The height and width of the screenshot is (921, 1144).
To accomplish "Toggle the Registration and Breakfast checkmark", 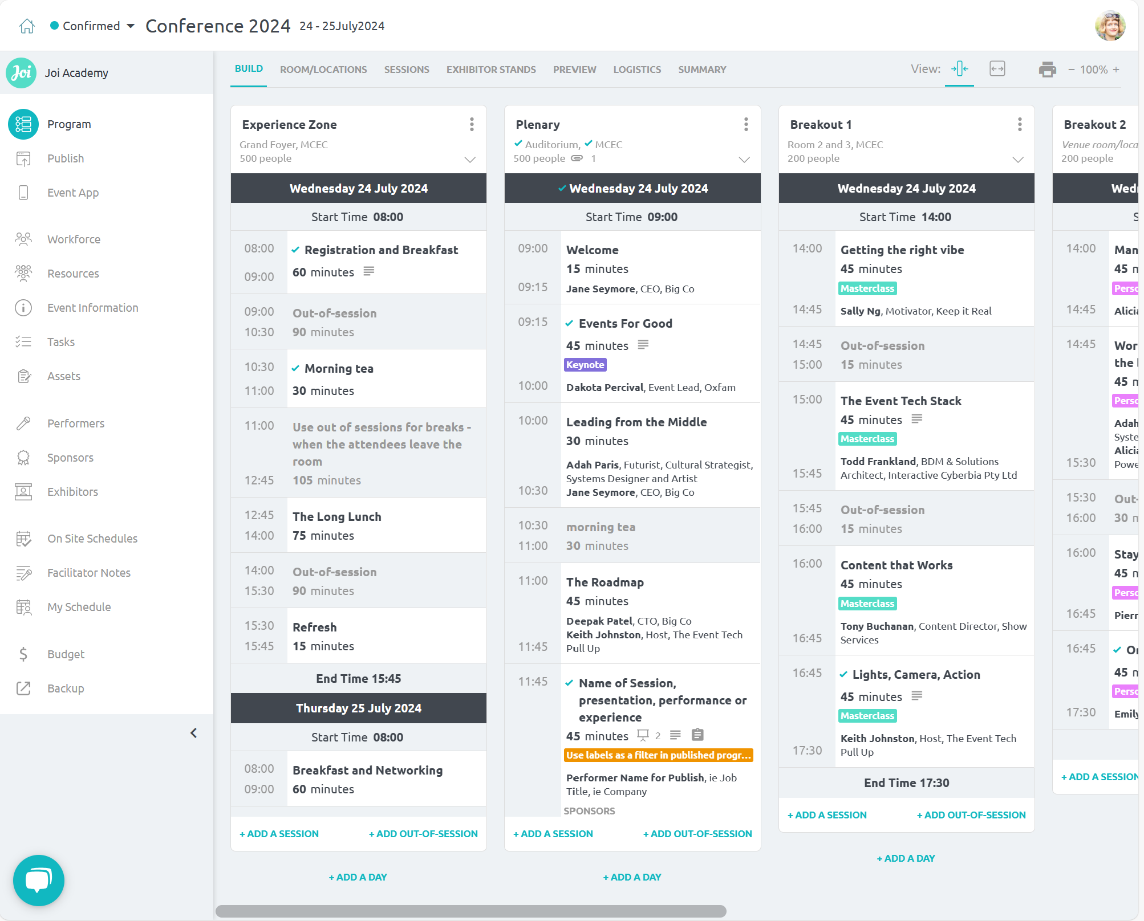I will coord(295,250).
